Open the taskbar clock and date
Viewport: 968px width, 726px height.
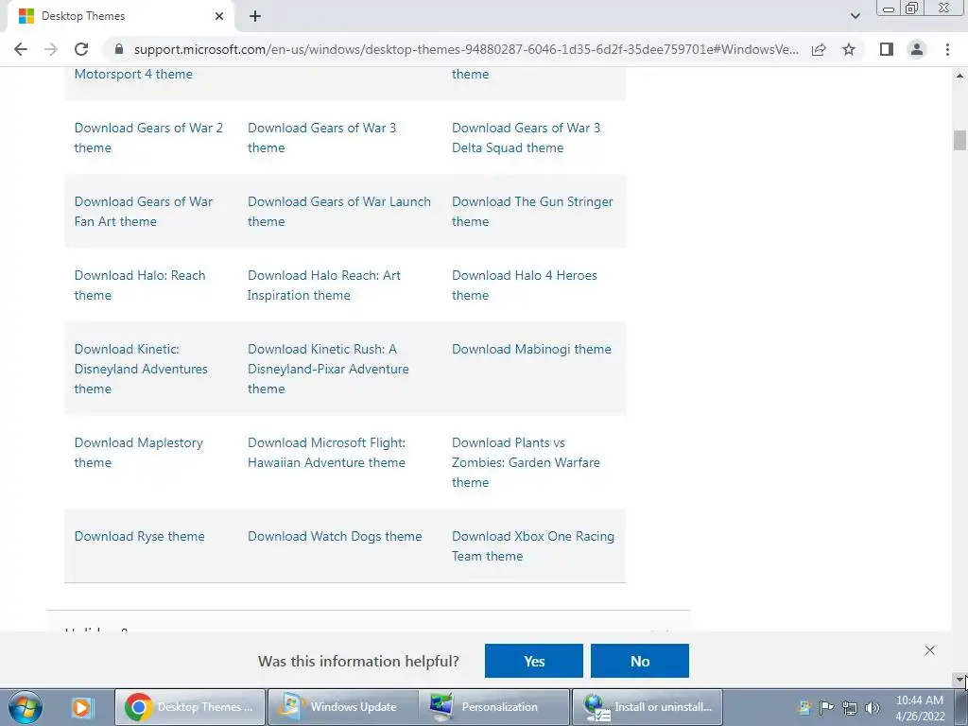pos(920,707)
